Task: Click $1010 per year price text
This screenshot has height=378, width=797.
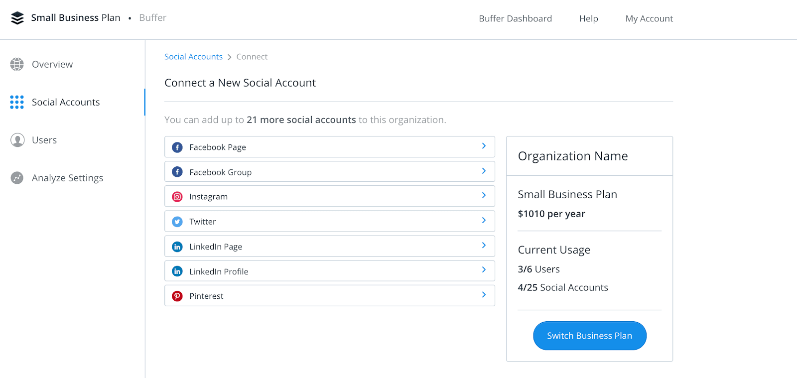Action: (551, 214)
